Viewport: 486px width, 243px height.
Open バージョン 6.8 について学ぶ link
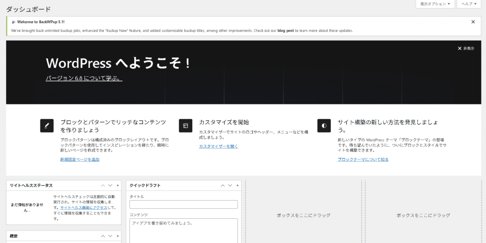click(x=84, y=78)
